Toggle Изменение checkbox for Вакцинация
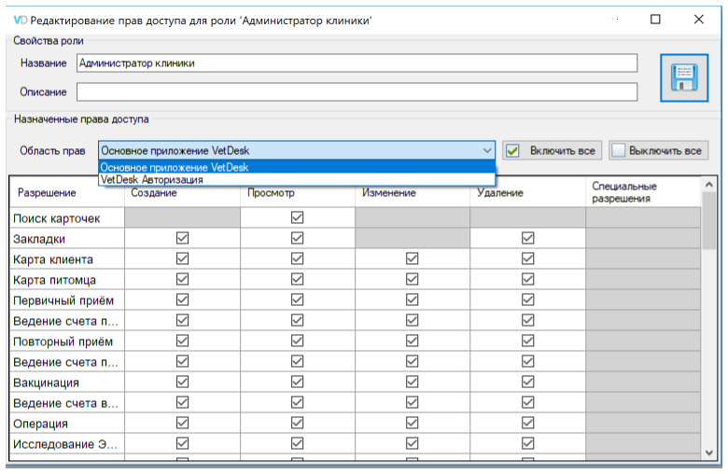The height and width of the screenshot is (474, 728). [x=412, y=382]
